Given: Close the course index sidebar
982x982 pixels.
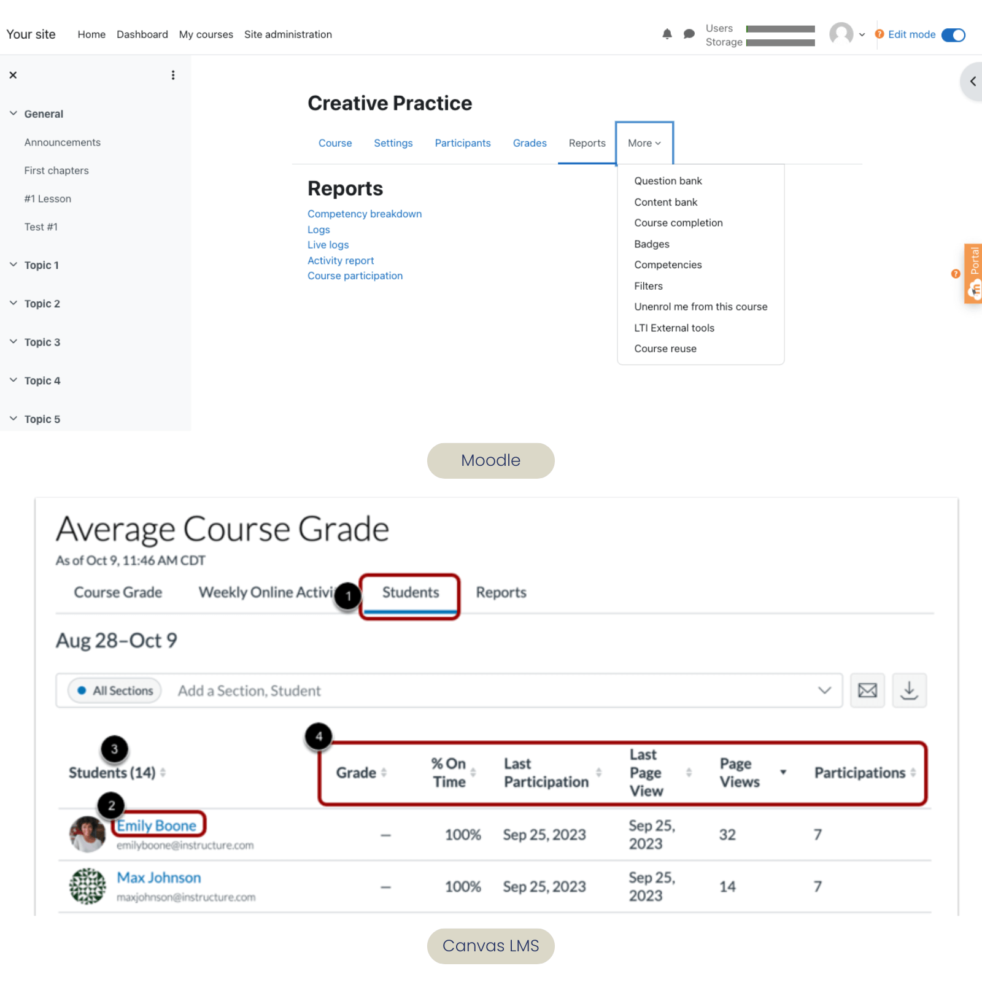Looking at the screenshot, I should [13, 75].
